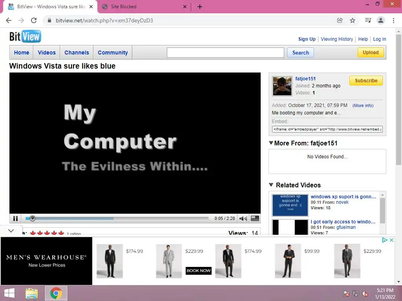Close the BitView tab

91,7
